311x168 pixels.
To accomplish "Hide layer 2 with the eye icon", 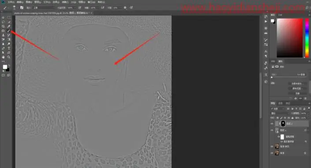I will click(x=272, y=124).
